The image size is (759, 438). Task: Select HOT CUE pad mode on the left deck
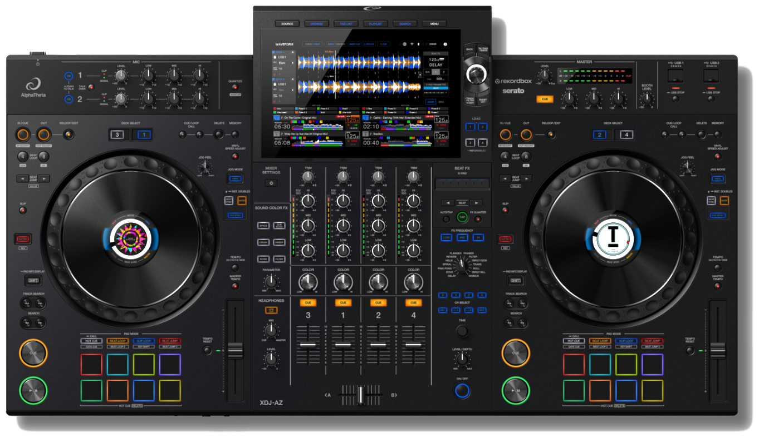[x=92, y=341]
